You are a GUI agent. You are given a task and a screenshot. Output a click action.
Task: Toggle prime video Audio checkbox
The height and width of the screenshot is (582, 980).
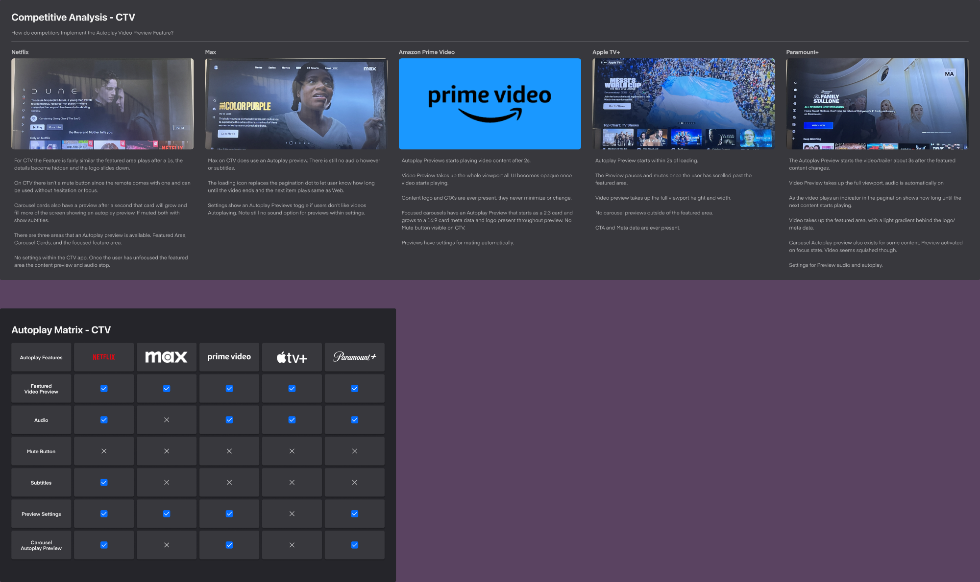[x=229, y=420]
